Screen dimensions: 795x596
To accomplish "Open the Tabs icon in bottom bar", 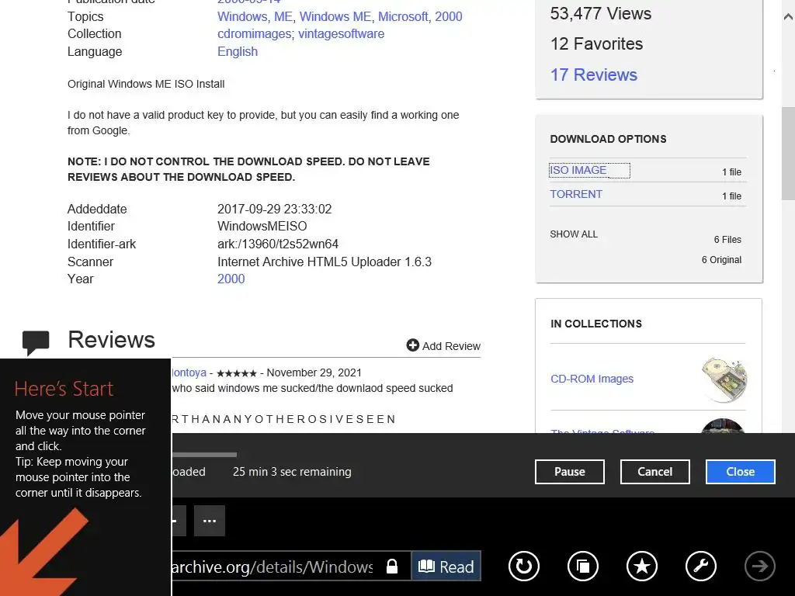I will pyautogui.click(x=583, y=566).
